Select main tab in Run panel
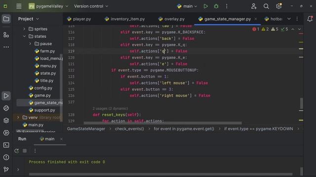316x177 pixels. [47, 139]
